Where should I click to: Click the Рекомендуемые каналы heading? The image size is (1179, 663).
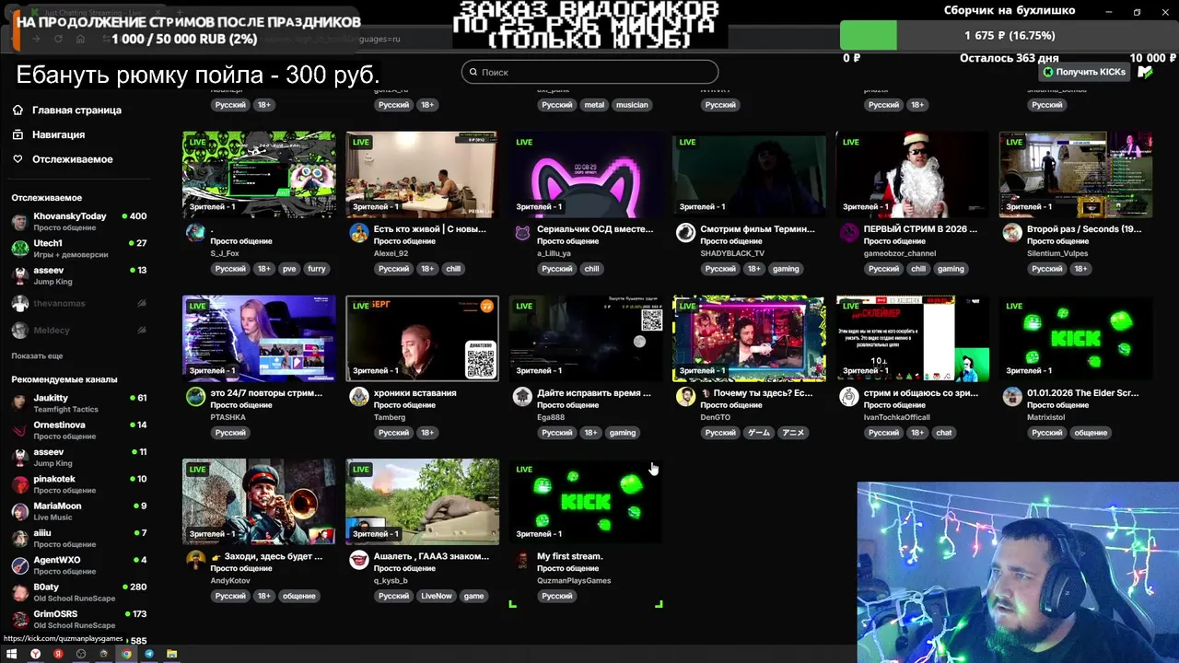click(64, 379)
